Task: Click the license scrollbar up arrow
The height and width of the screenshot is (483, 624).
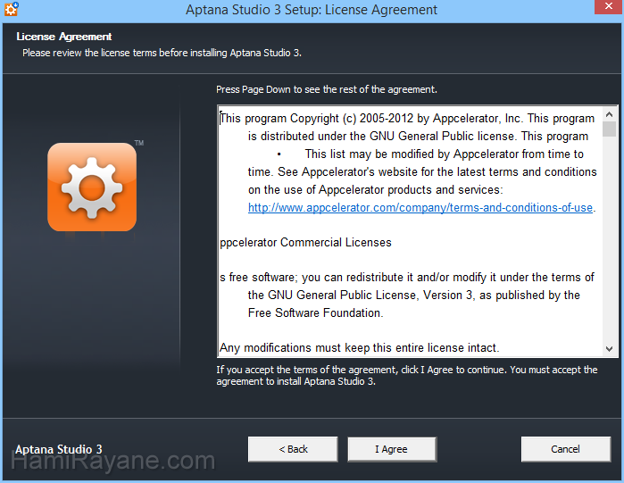Action: click(x=609, y=114)
